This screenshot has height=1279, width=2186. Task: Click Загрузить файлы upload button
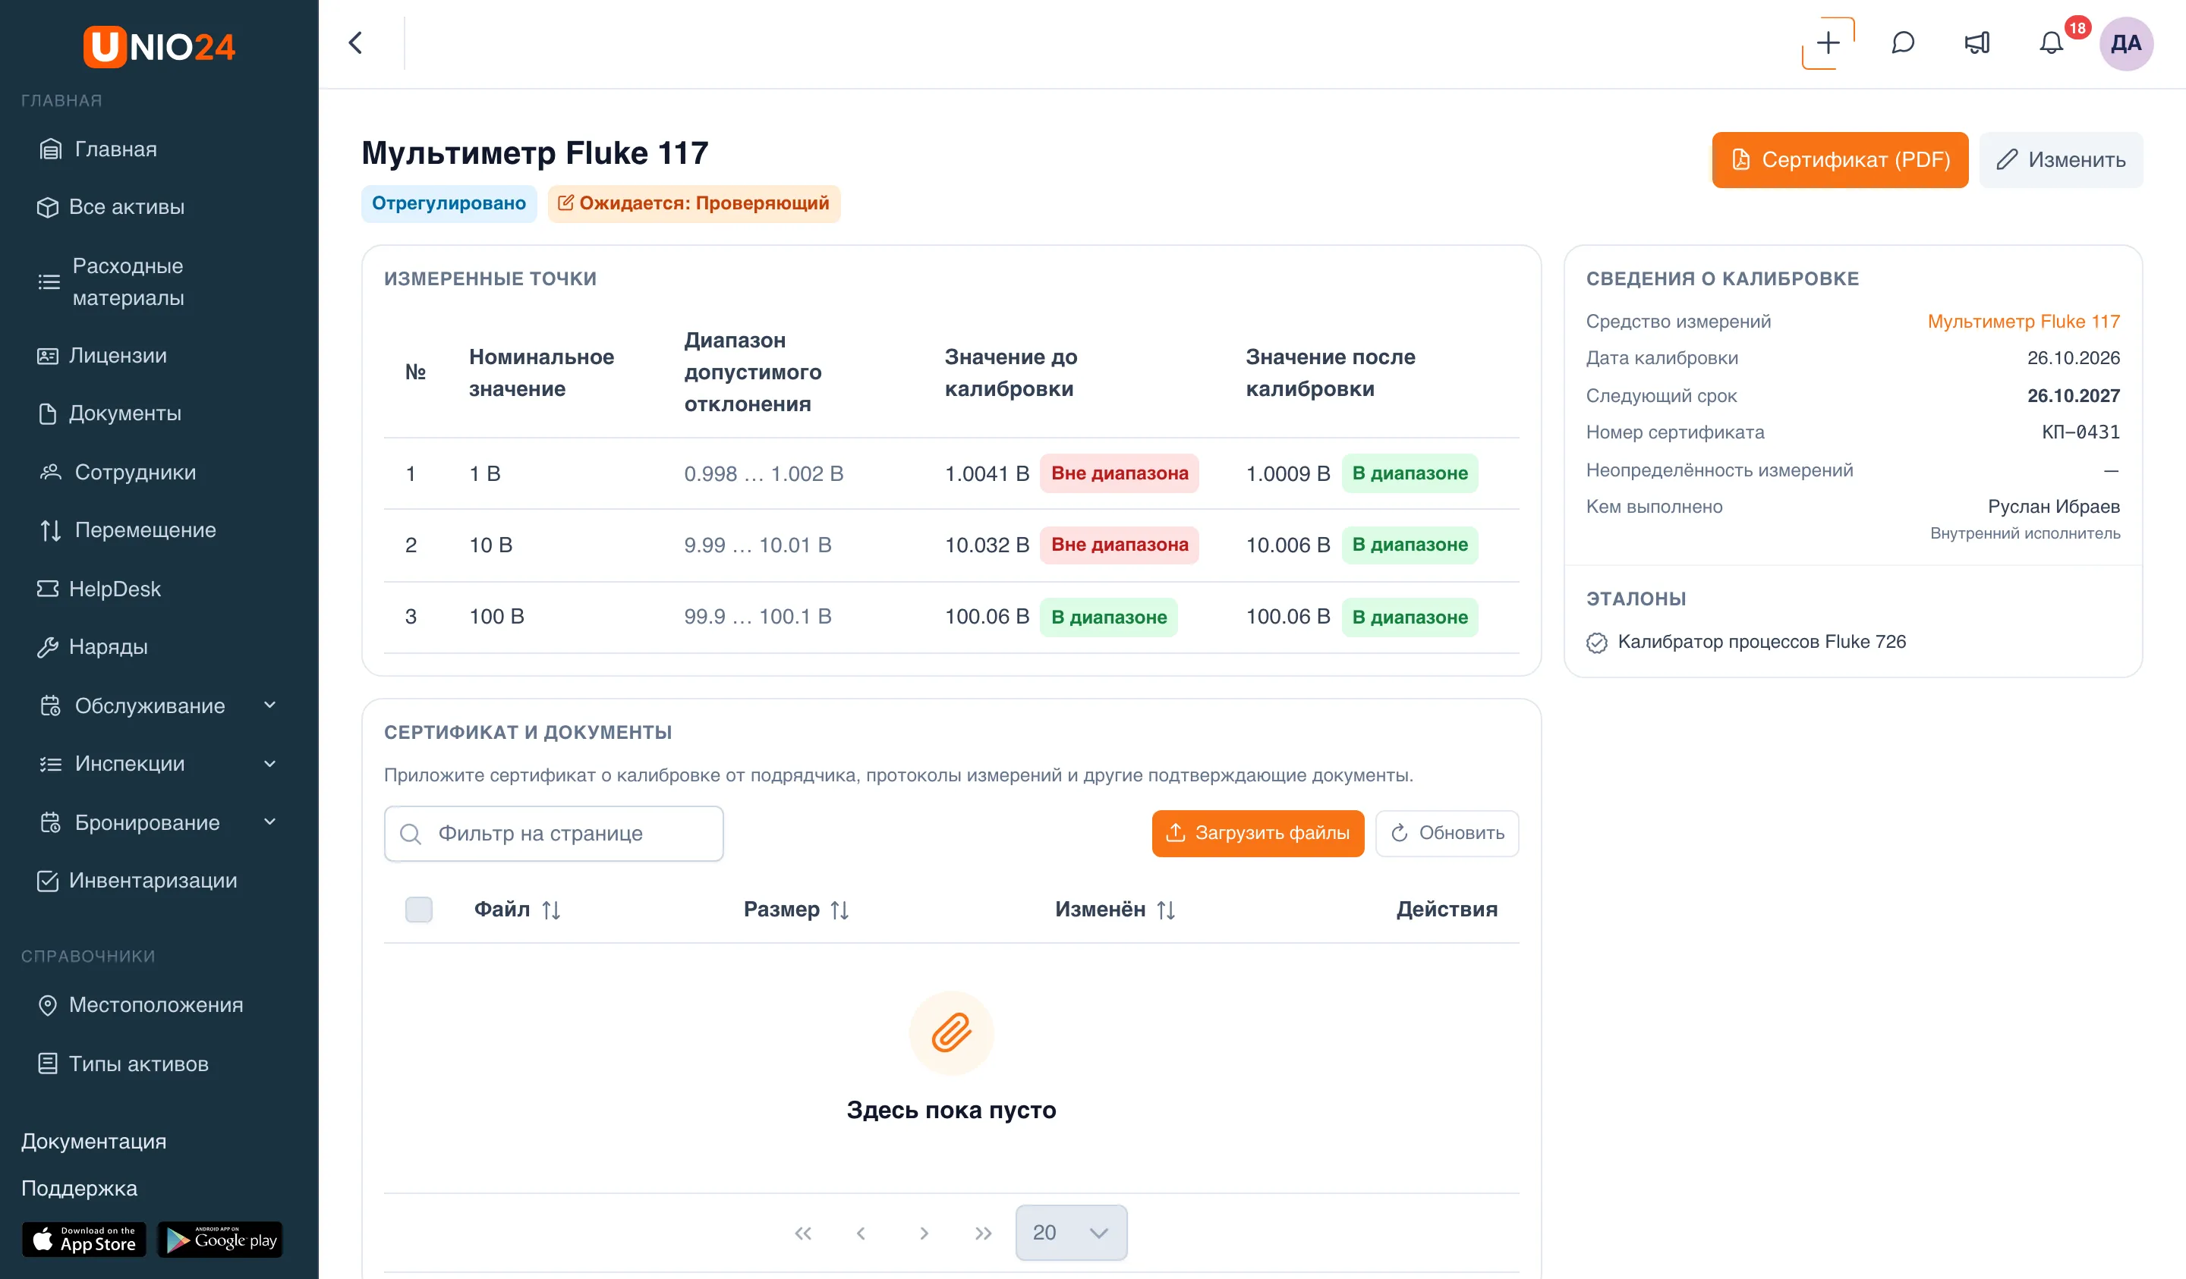click(x=1258, y=832)
